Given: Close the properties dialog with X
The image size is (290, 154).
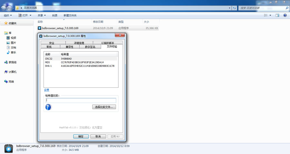Looking at the screenshot, I should pos(120,35).
